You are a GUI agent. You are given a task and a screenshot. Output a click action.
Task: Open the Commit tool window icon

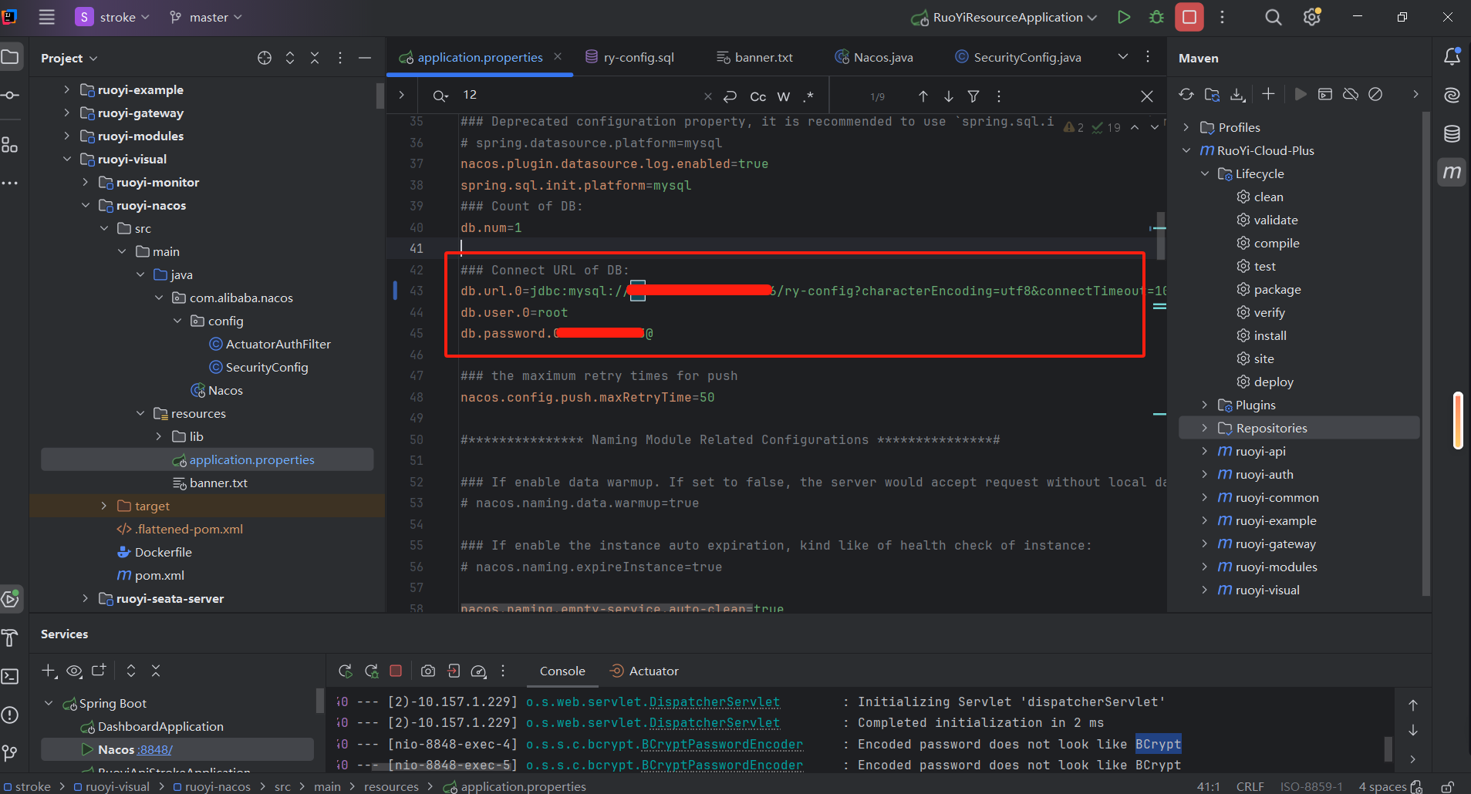tap(10, 96)
